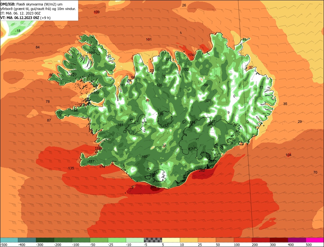Click the '-117' flux value
The height and width of the screenshot is (247, 324).
coord(91,161)
